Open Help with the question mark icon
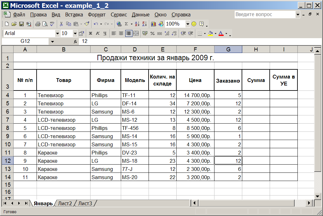 202,24
